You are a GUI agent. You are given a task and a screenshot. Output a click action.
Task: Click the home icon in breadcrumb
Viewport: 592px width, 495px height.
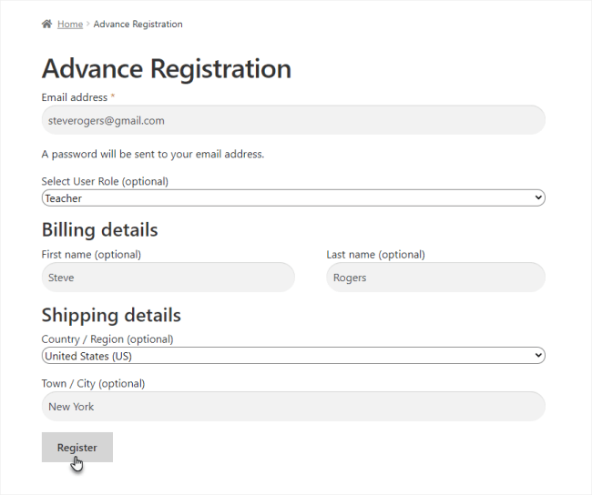[46, 25]
